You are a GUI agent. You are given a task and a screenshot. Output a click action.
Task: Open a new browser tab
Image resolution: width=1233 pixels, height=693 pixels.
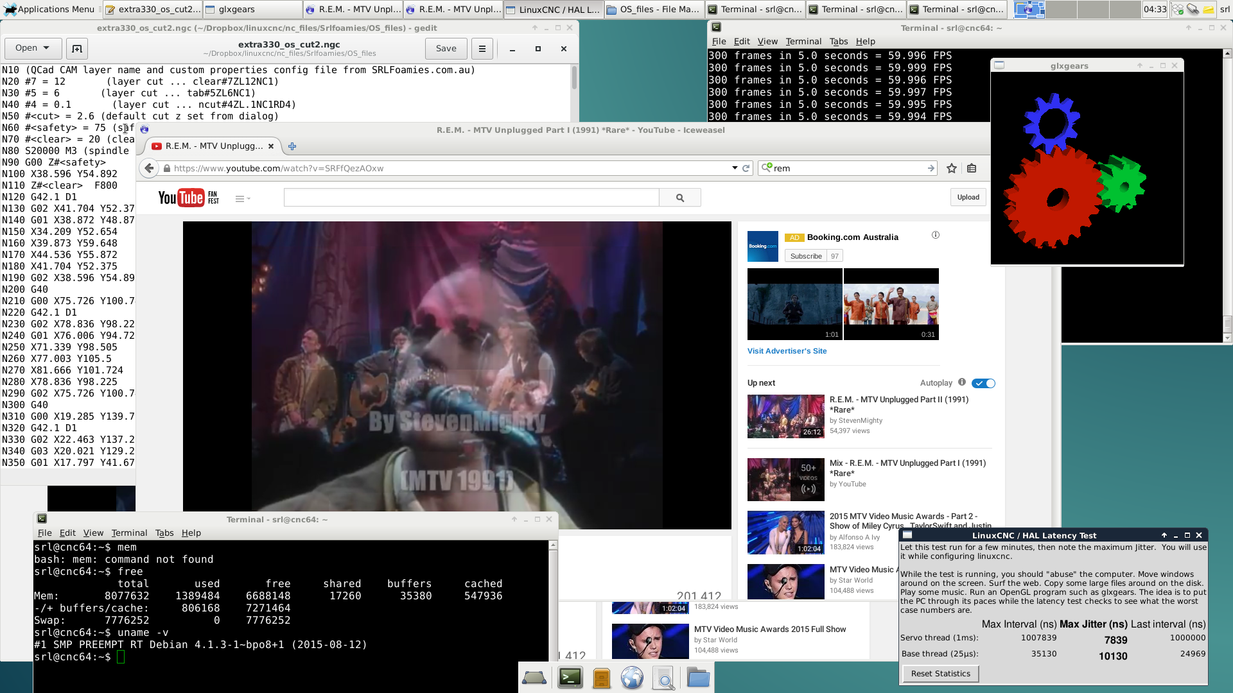292,146
